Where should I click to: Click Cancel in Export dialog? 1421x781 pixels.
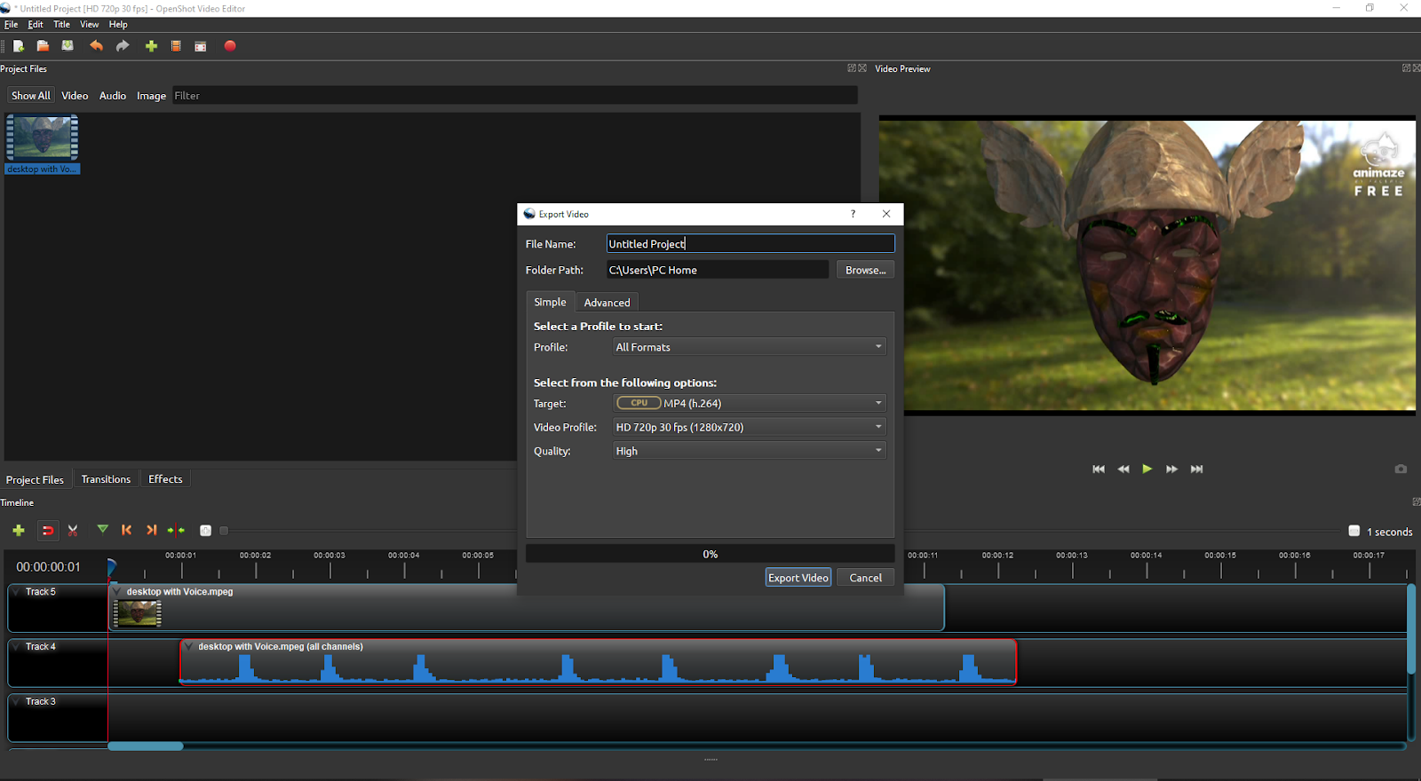click(865, 578)
